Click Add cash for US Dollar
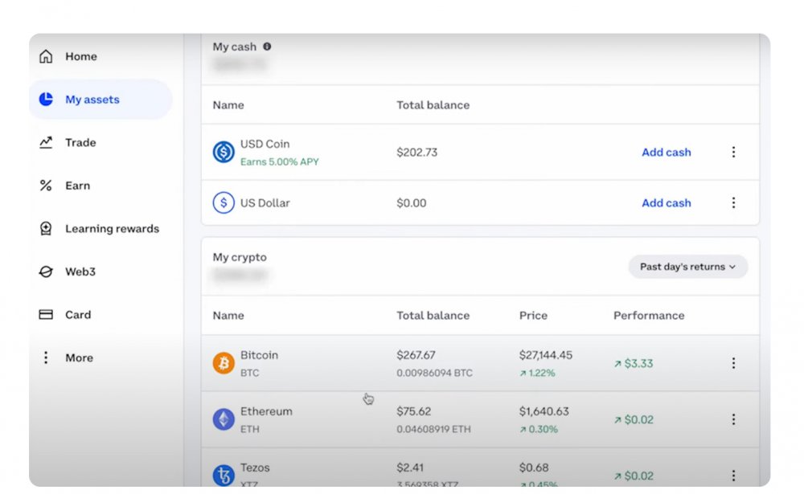Screen dimensions: 804x494 tap(666, 203)
